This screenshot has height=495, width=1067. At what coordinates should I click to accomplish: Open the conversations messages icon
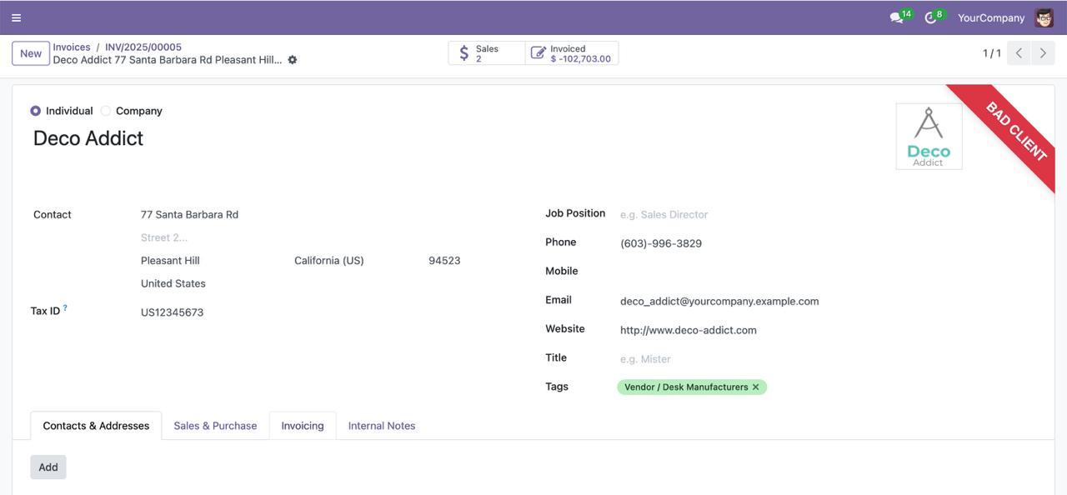897,17
